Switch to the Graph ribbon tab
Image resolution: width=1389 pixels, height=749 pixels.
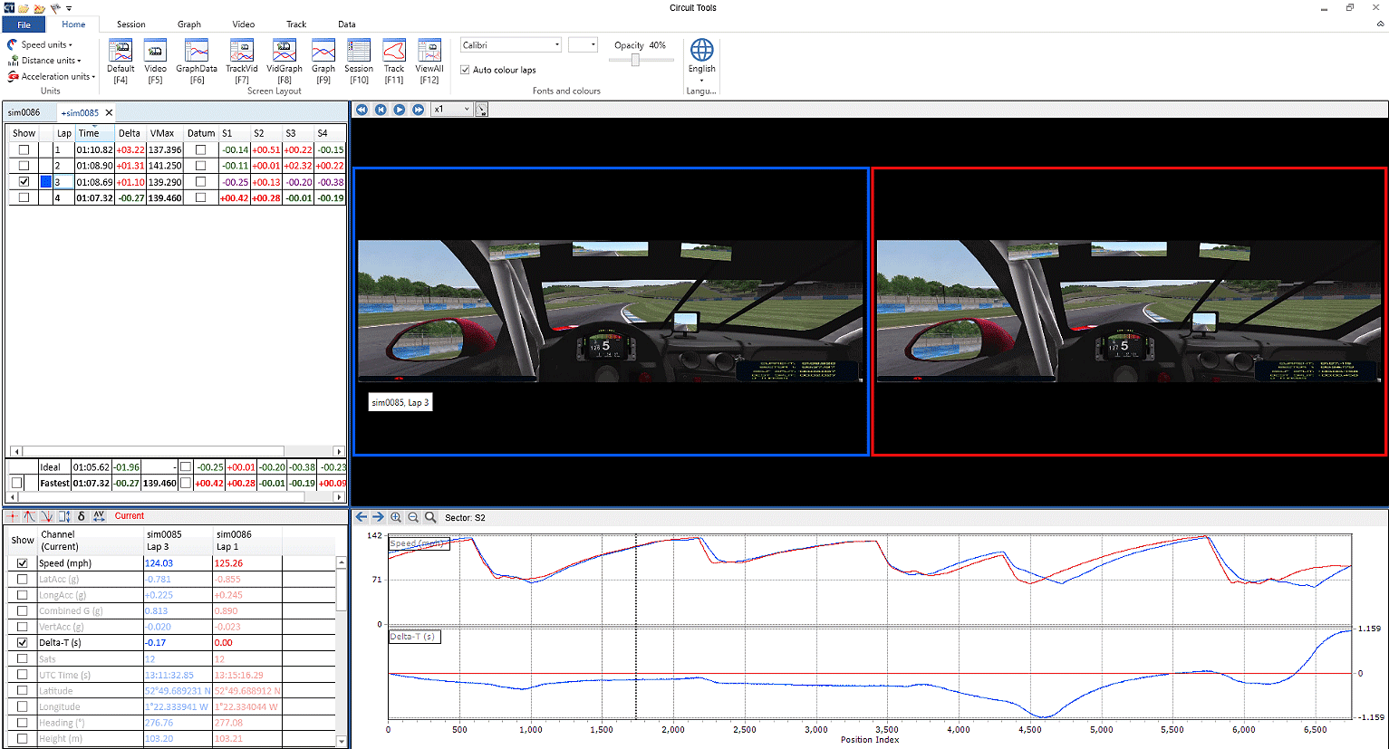[x=189, y=24]
